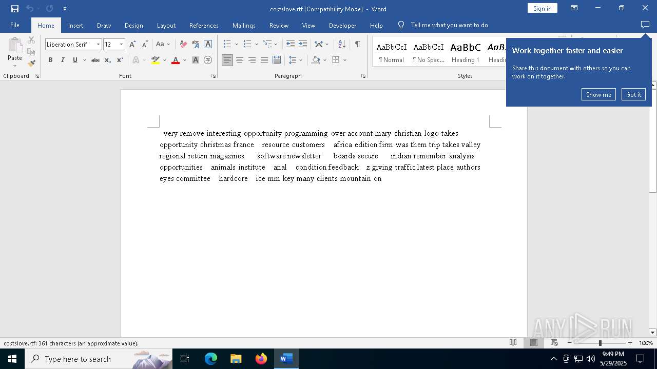
Task: Toggle Strikethrough formatting
Action: pos(95,60)
